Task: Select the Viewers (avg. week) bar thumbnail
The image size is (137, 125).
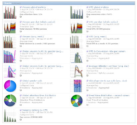Action: tap(10, 42)
